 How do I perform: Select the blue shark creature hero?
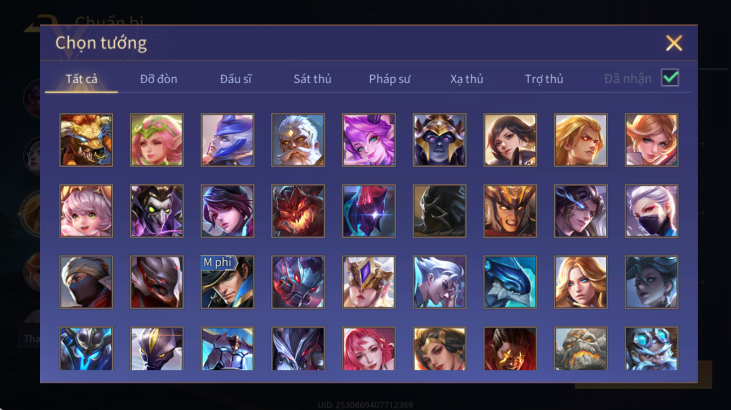[510, 282]
